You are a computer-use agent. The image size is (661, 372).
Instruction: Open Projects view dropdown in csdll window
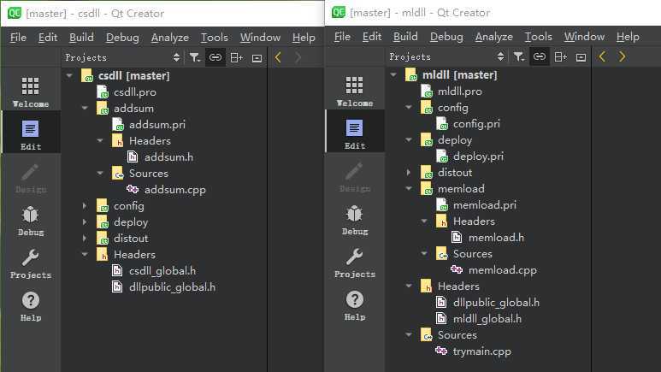123,57
